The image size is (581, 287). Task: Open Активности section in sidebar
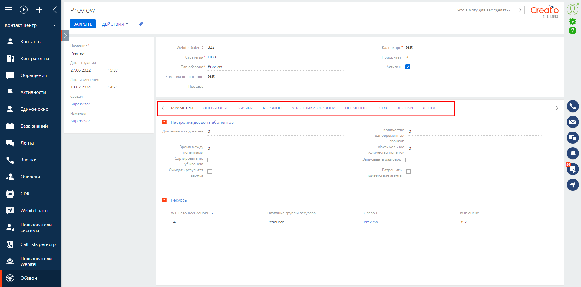coord(31,92)
